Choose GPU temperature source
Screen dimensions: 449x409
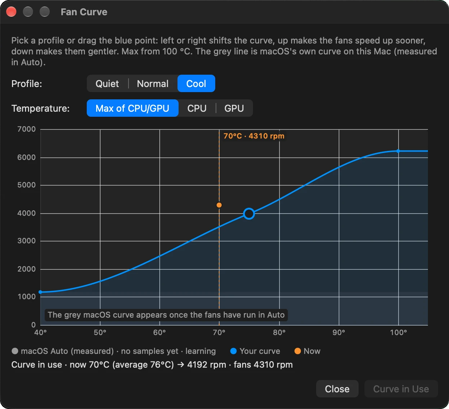pyautogui.click(x=234, y=108)
